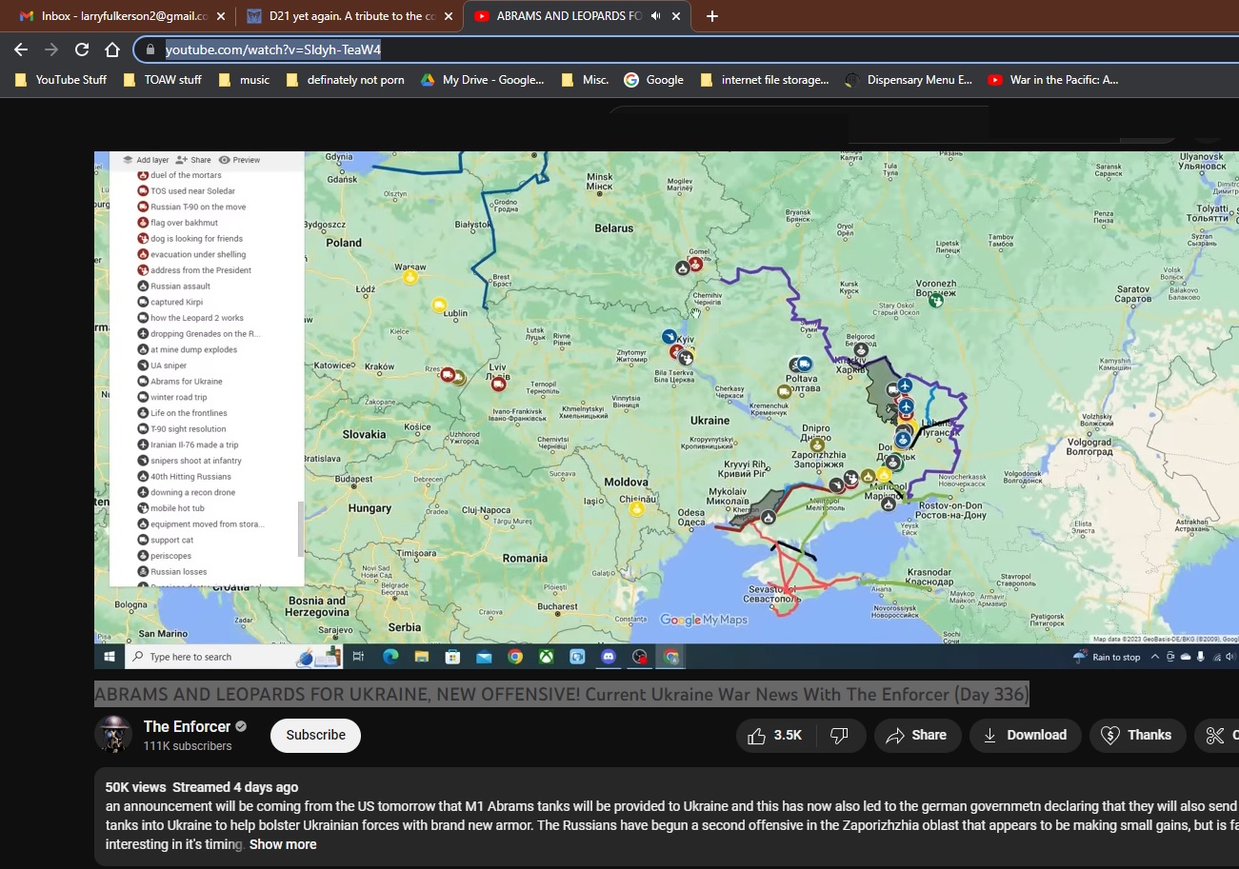Open a new browser tab
The width and height of the screenshot is (1239, 869).
point(712,16)
